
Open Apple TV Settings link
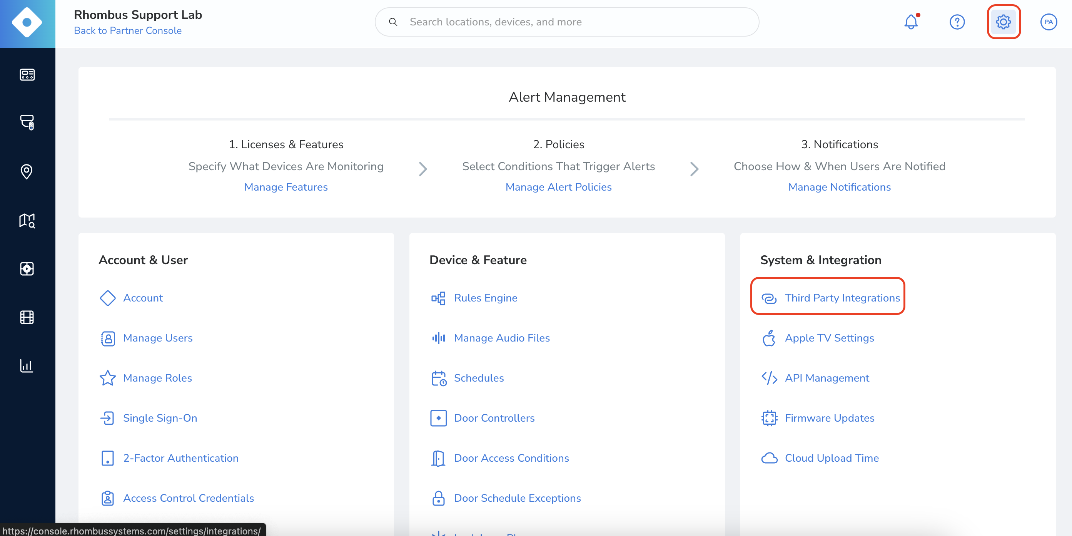[x=829, y=338]
